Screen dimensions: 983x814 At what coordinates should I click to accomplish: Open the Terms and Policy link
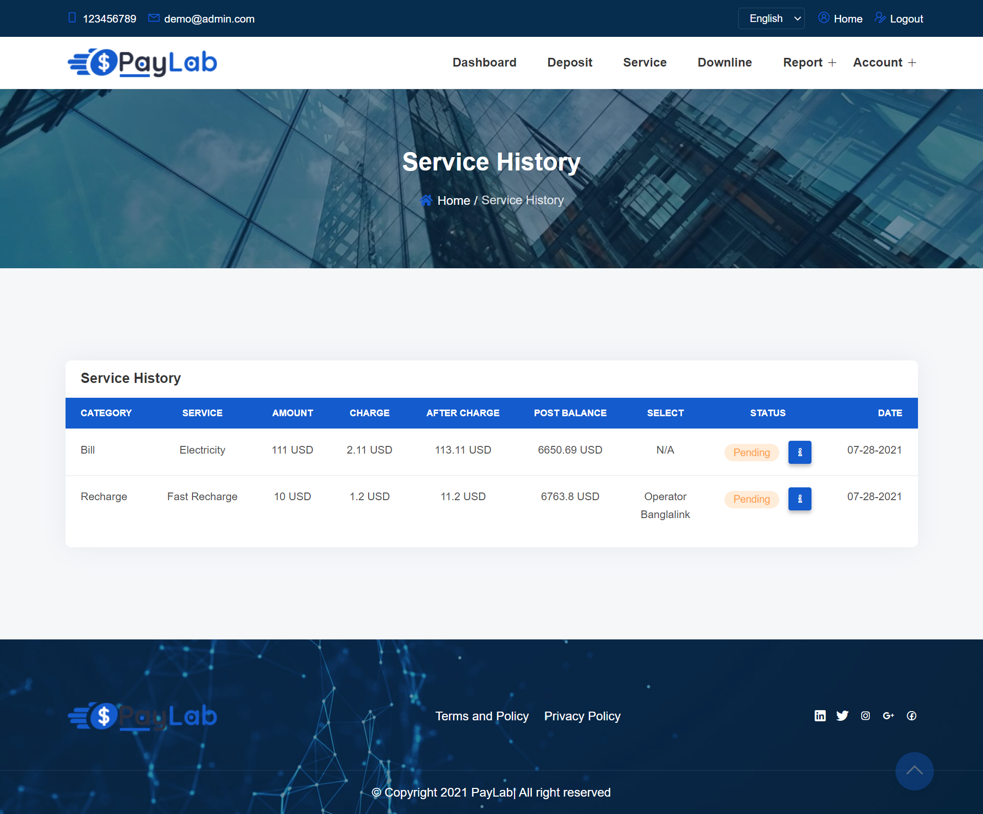click(x=482, y=716)
